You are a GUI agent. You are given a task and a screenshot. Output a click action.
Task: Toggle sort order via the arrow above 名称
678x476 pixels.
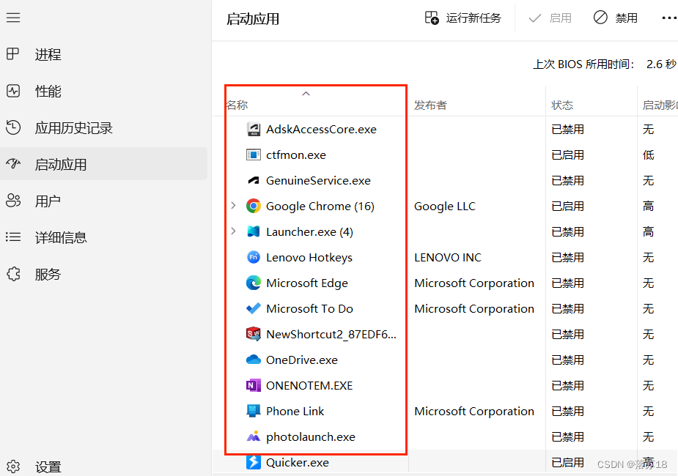click(306, 94)
